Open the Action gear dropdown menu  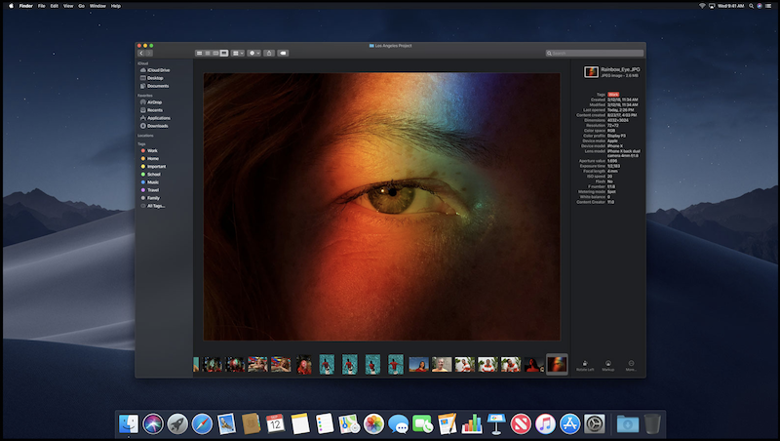pos(253,53)
